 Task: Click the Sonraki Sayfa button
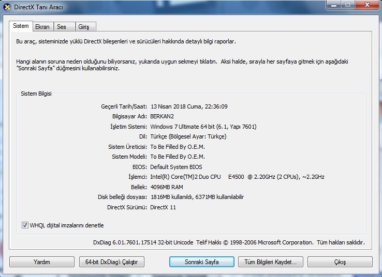click(x=202, y=262)
